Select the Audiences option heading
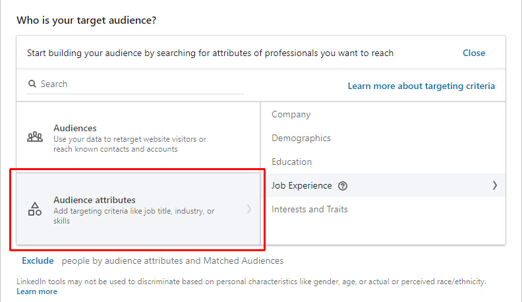The height and width of the screenshot is (302, 522). pos(75,128)
